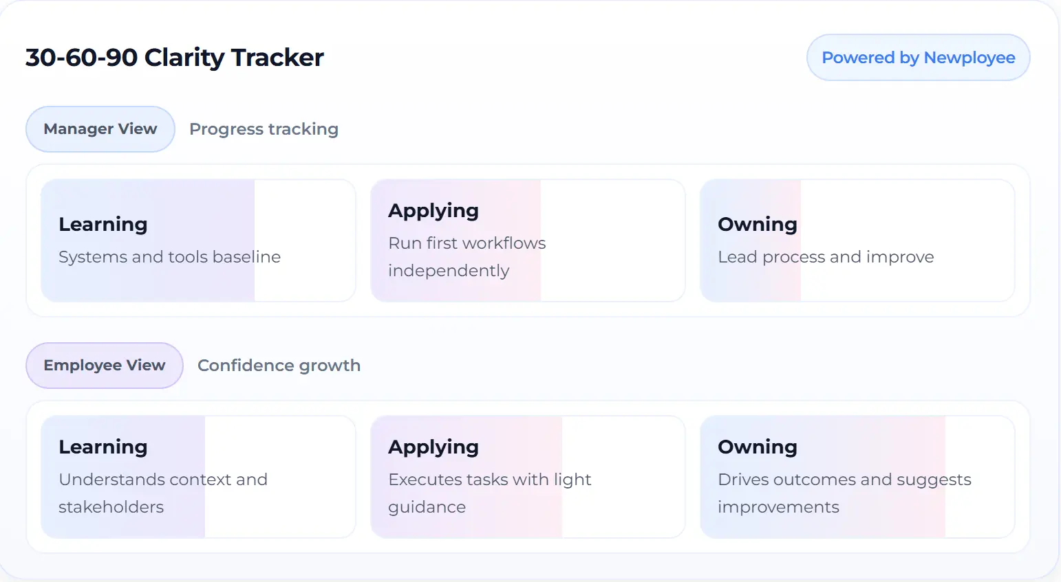Open the Applying card under Manager View
The image size is (1061, 582).
527,240
